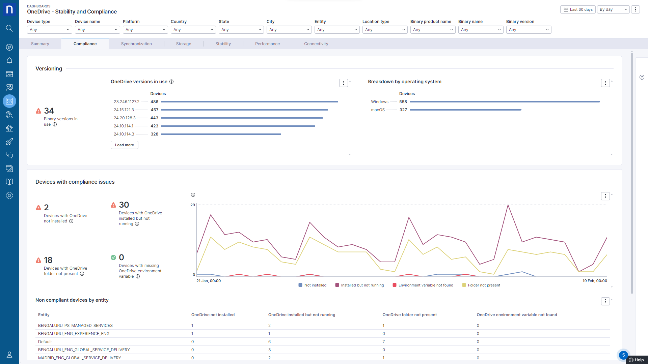Screen dimensions: 648x364
Task: Open the Nexthink logo home
Action: tap(9, 9)
